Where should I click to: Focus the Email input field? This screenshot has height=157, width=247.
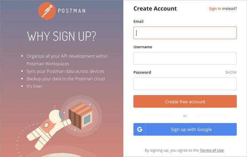tap(185, 33)
